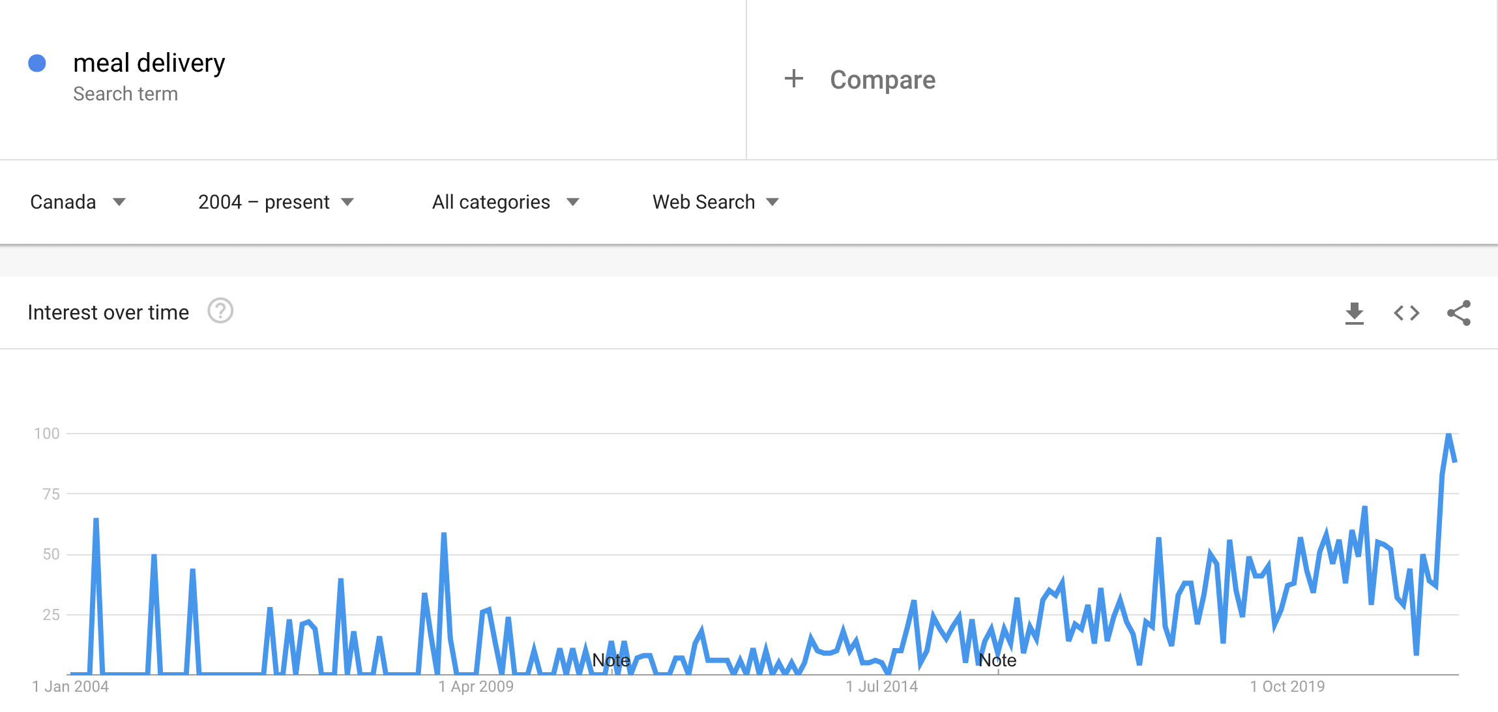Viewport: 1498px width, 712px height.
Task: Click the embed code icon
Action: coord(1407,312)
